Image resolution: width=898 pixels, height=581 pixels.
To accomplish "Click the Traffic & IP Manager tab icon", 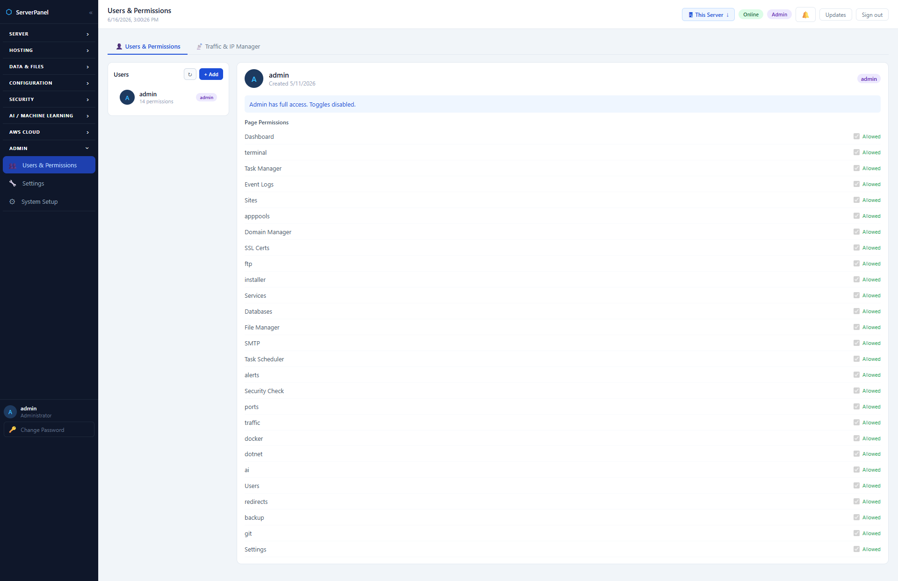I will 199,46.
